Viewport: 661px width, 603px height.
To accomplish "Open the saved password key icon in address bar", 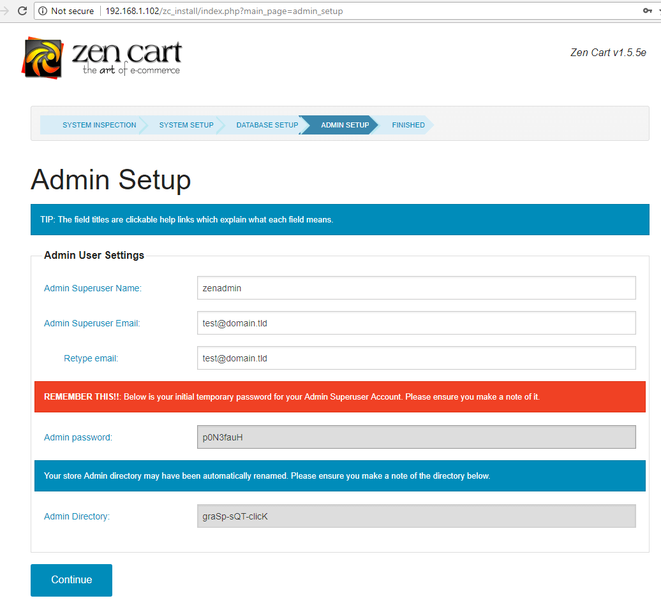I will coord(647,11).
